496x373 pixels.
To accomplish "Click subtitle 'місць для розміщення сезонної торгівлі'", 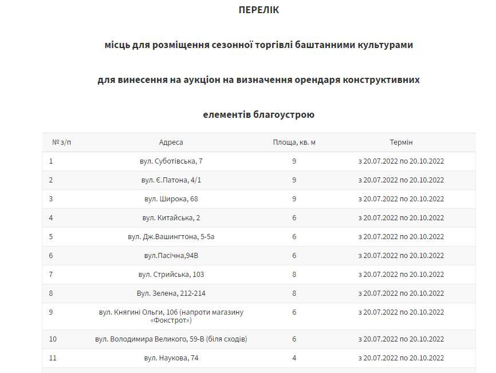I will (198, 45).
